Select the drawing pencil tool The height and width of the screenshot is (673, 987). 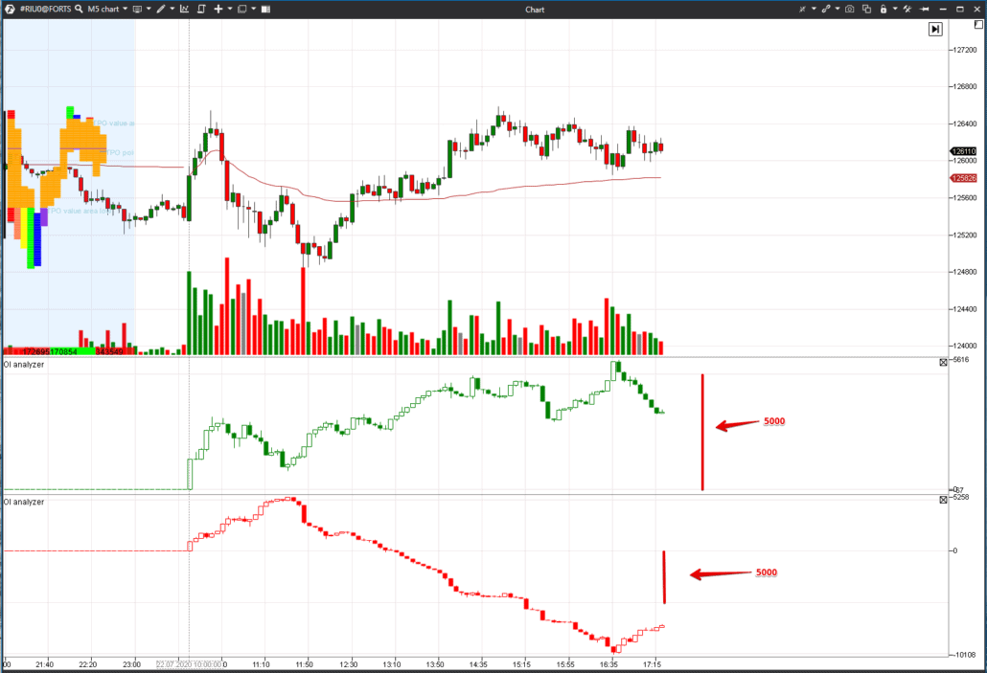coord(162,10)
